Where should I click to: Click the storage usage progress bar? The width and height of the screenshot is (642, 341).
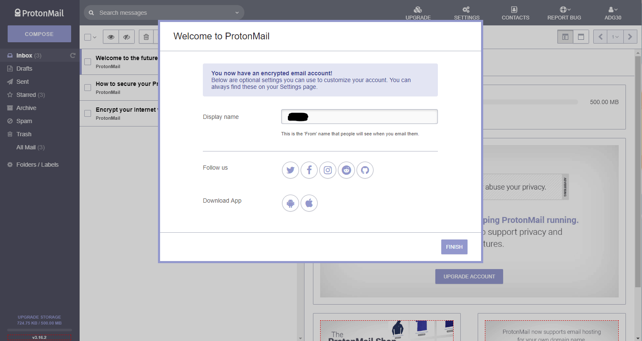click(x=39, y=330)
